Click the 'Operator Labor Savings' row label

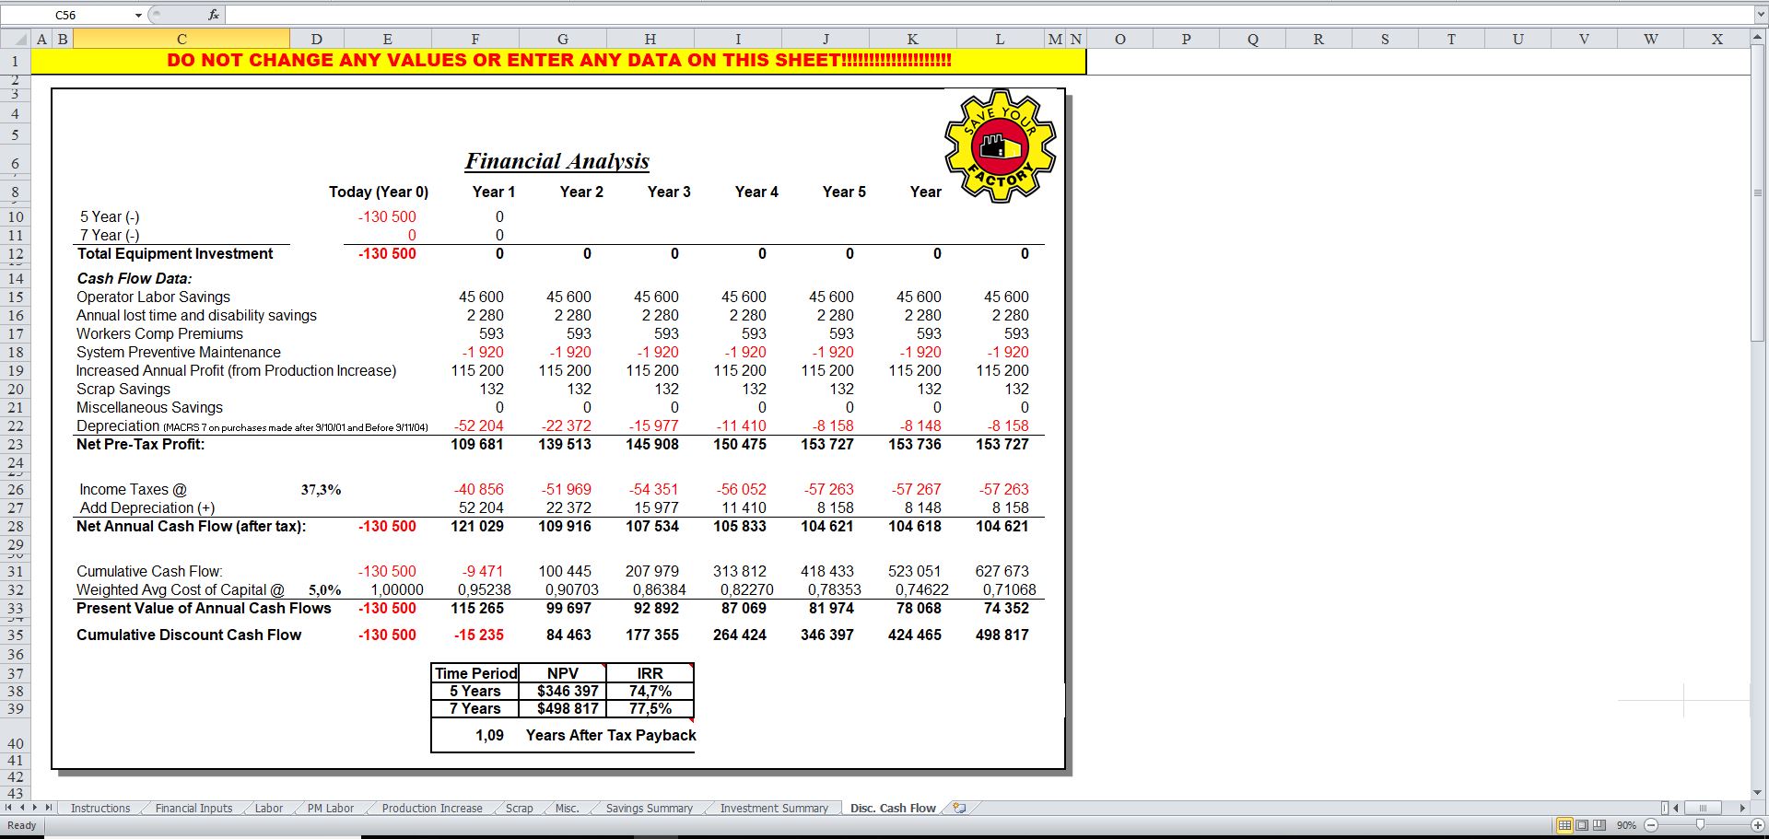pyautogui.click(x=153, y=297)
